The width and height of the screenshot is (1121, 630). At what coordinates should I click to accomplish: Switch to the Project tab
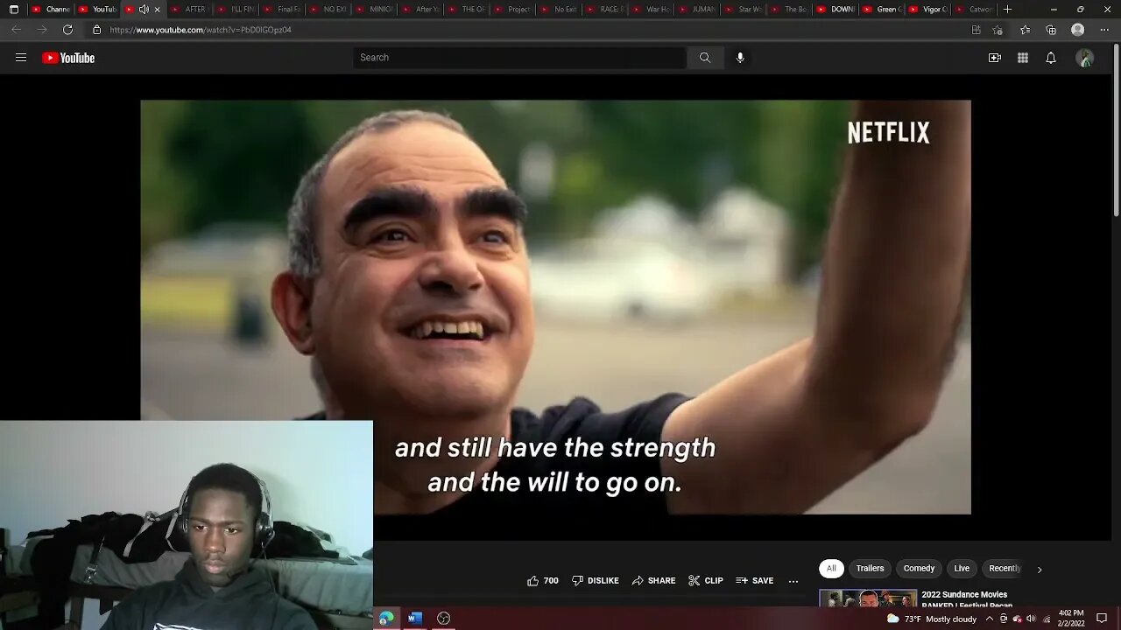pos(512,10)
